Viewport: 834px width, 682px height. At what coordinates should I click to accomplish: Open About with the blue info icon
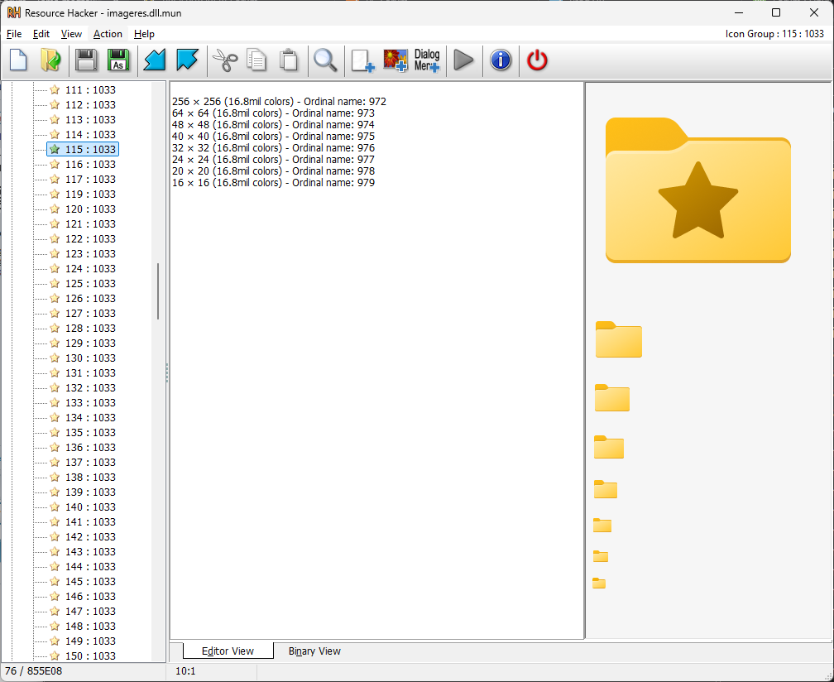coord(501,60)
